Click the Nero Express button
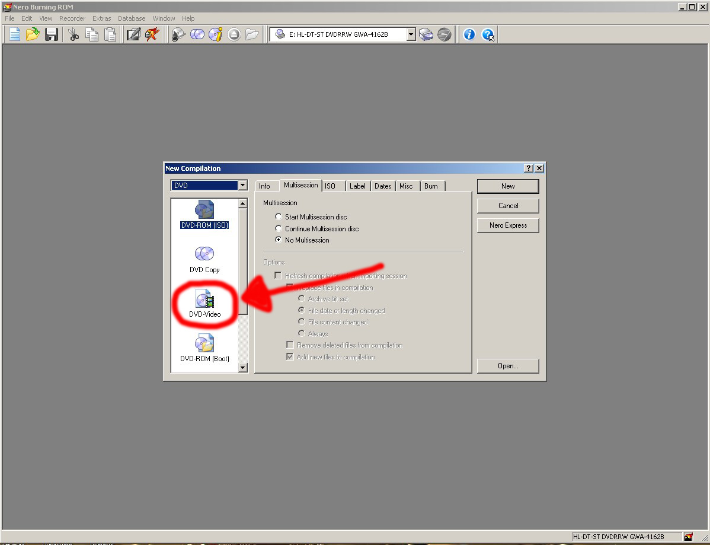The width and height of the screenshot is (710, 545). pyautogui.click(x=508, y=225)
